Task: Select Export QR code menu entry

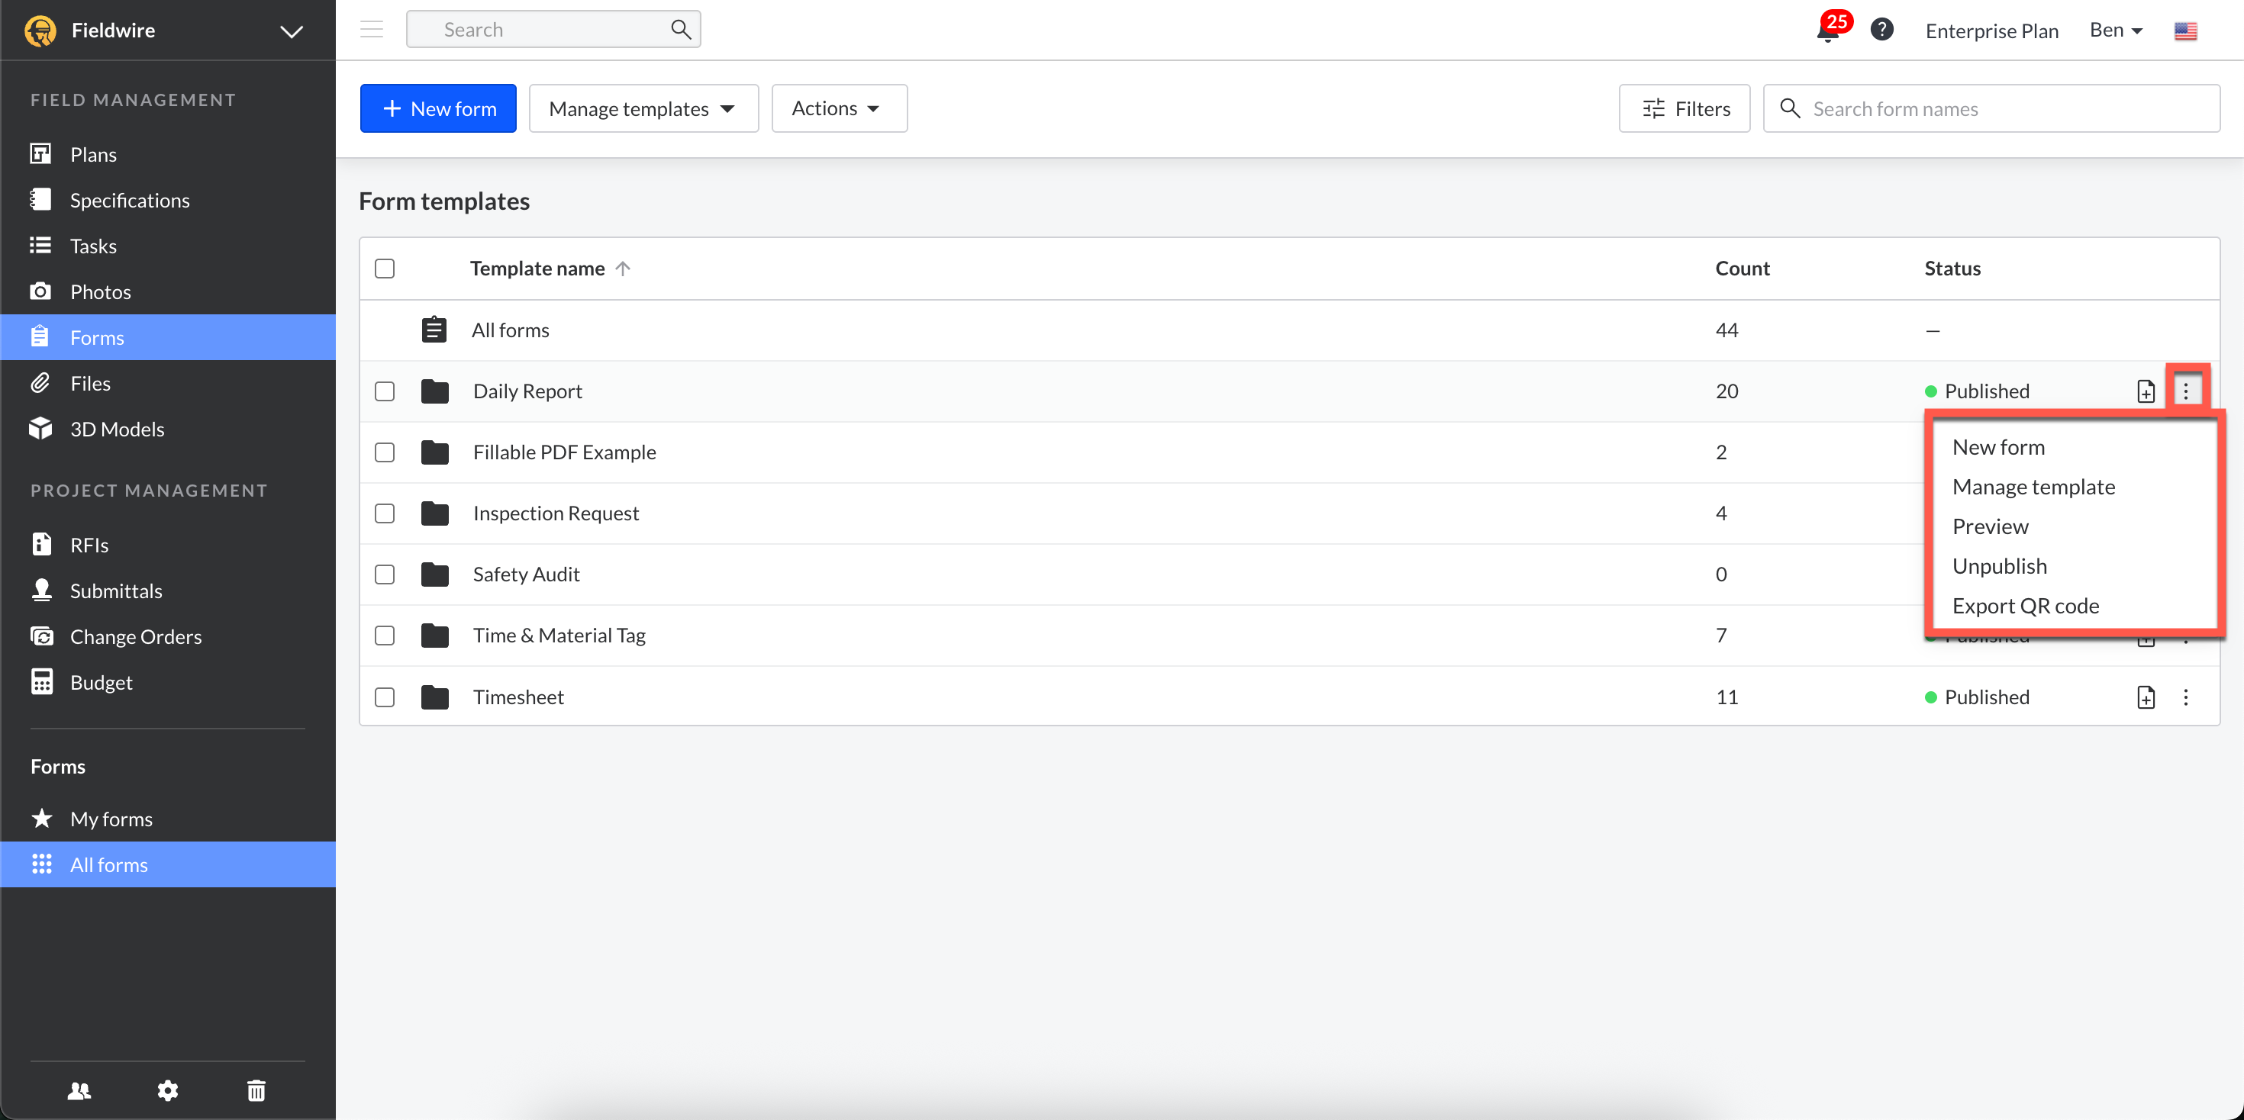Action: 2026,605
